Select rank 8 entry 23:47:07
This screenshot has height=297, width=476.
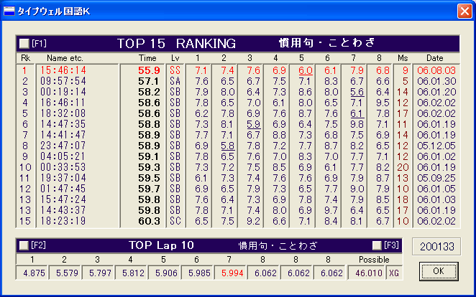(x=63, y=146)
